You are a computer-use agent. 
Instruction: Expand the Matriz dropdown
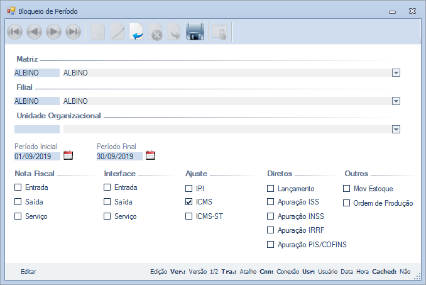click(396, 72)
